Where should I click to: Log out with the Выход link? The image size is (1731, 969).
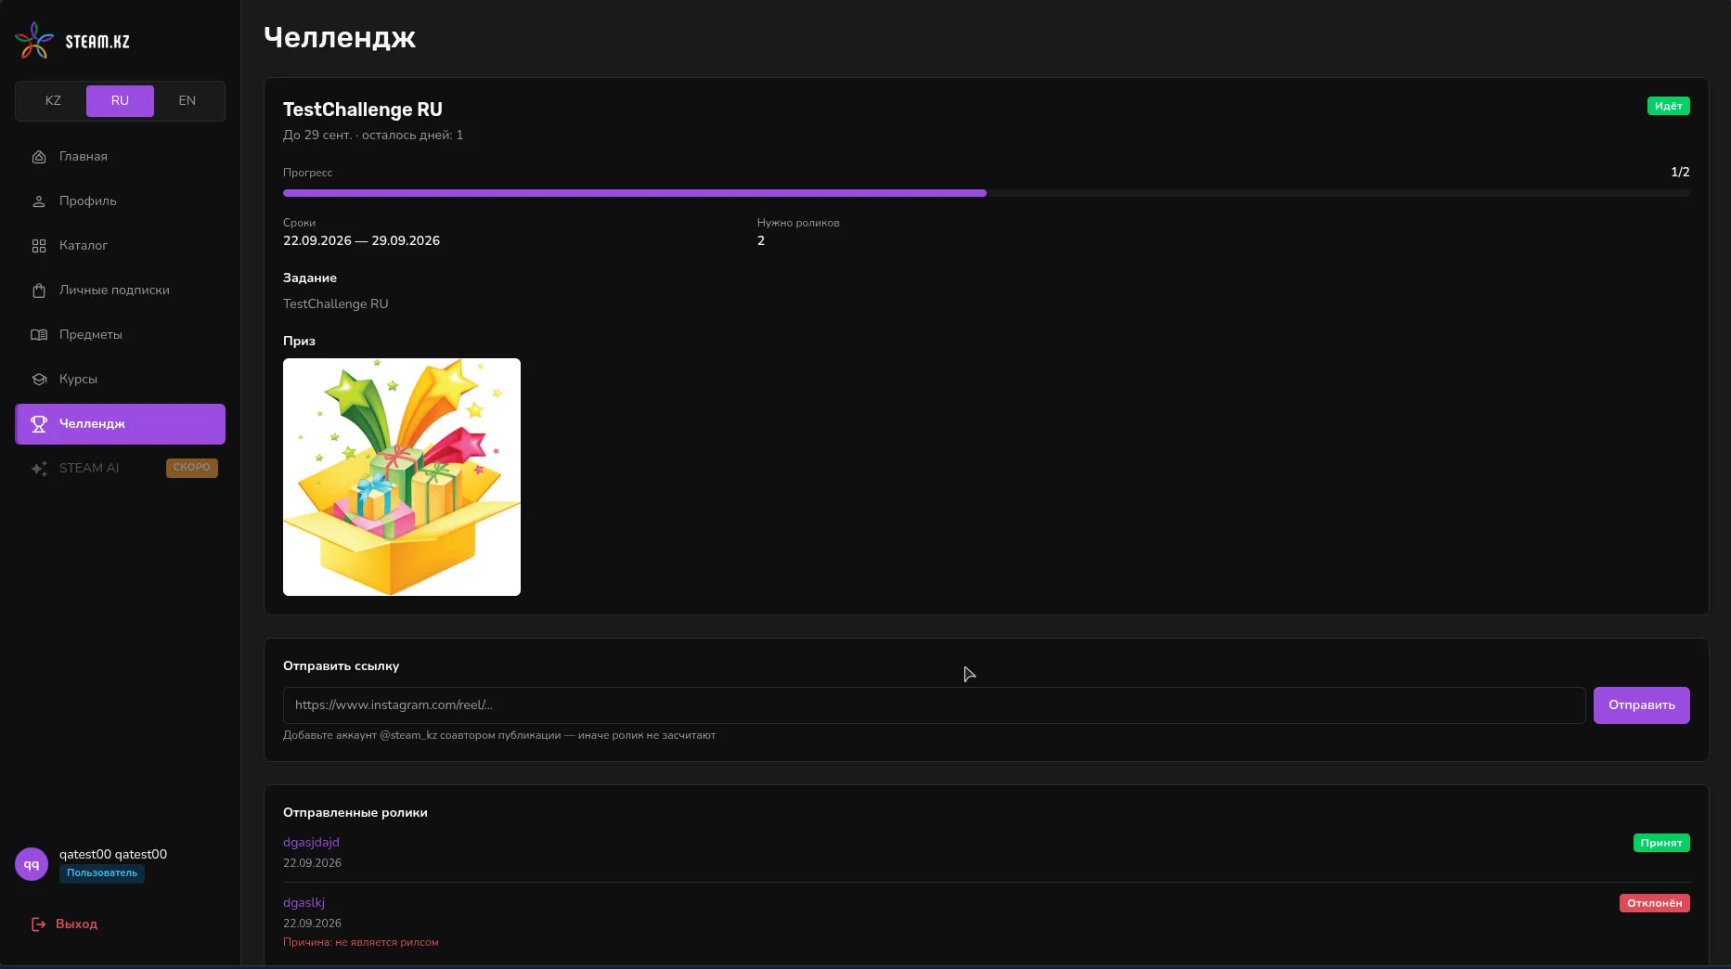[x=64, y=924]
